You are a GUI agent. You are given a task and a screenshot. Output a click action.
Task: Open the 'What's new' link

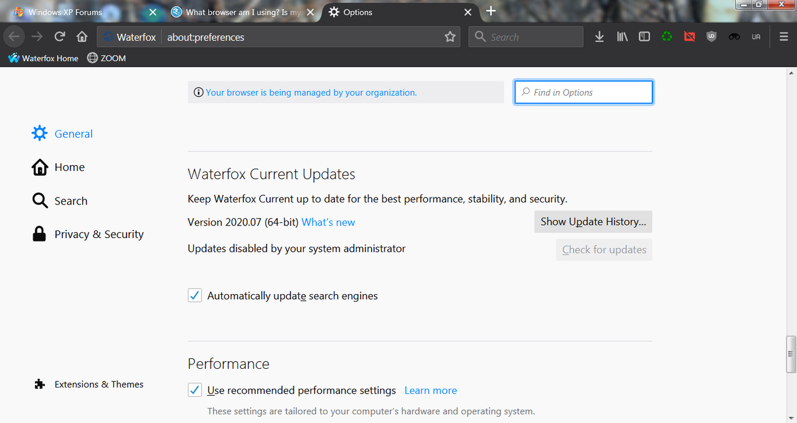pyautogui.click(x=328, y=222)
